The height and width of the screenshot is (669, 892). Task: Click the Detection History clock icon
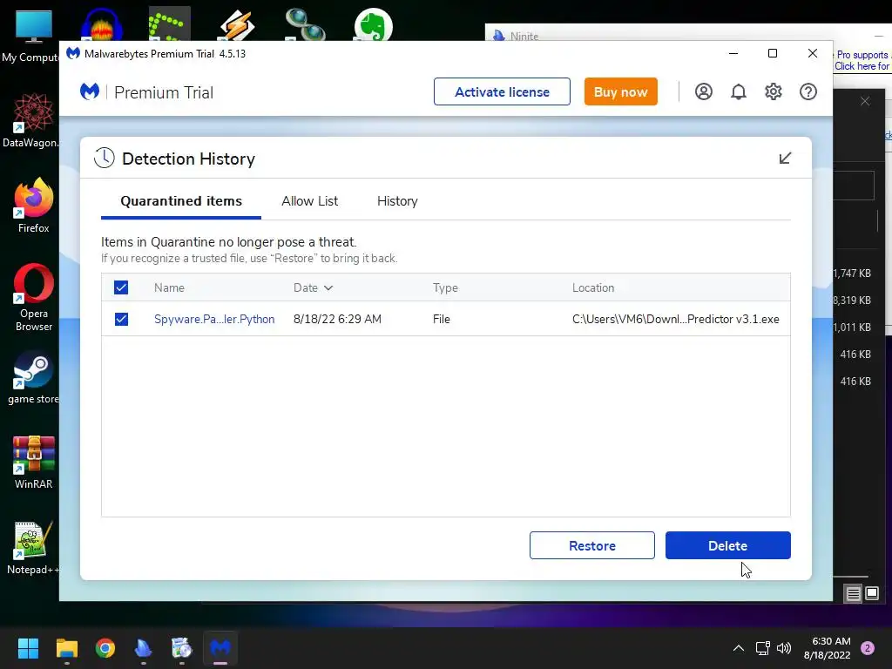tap(105, 159)
